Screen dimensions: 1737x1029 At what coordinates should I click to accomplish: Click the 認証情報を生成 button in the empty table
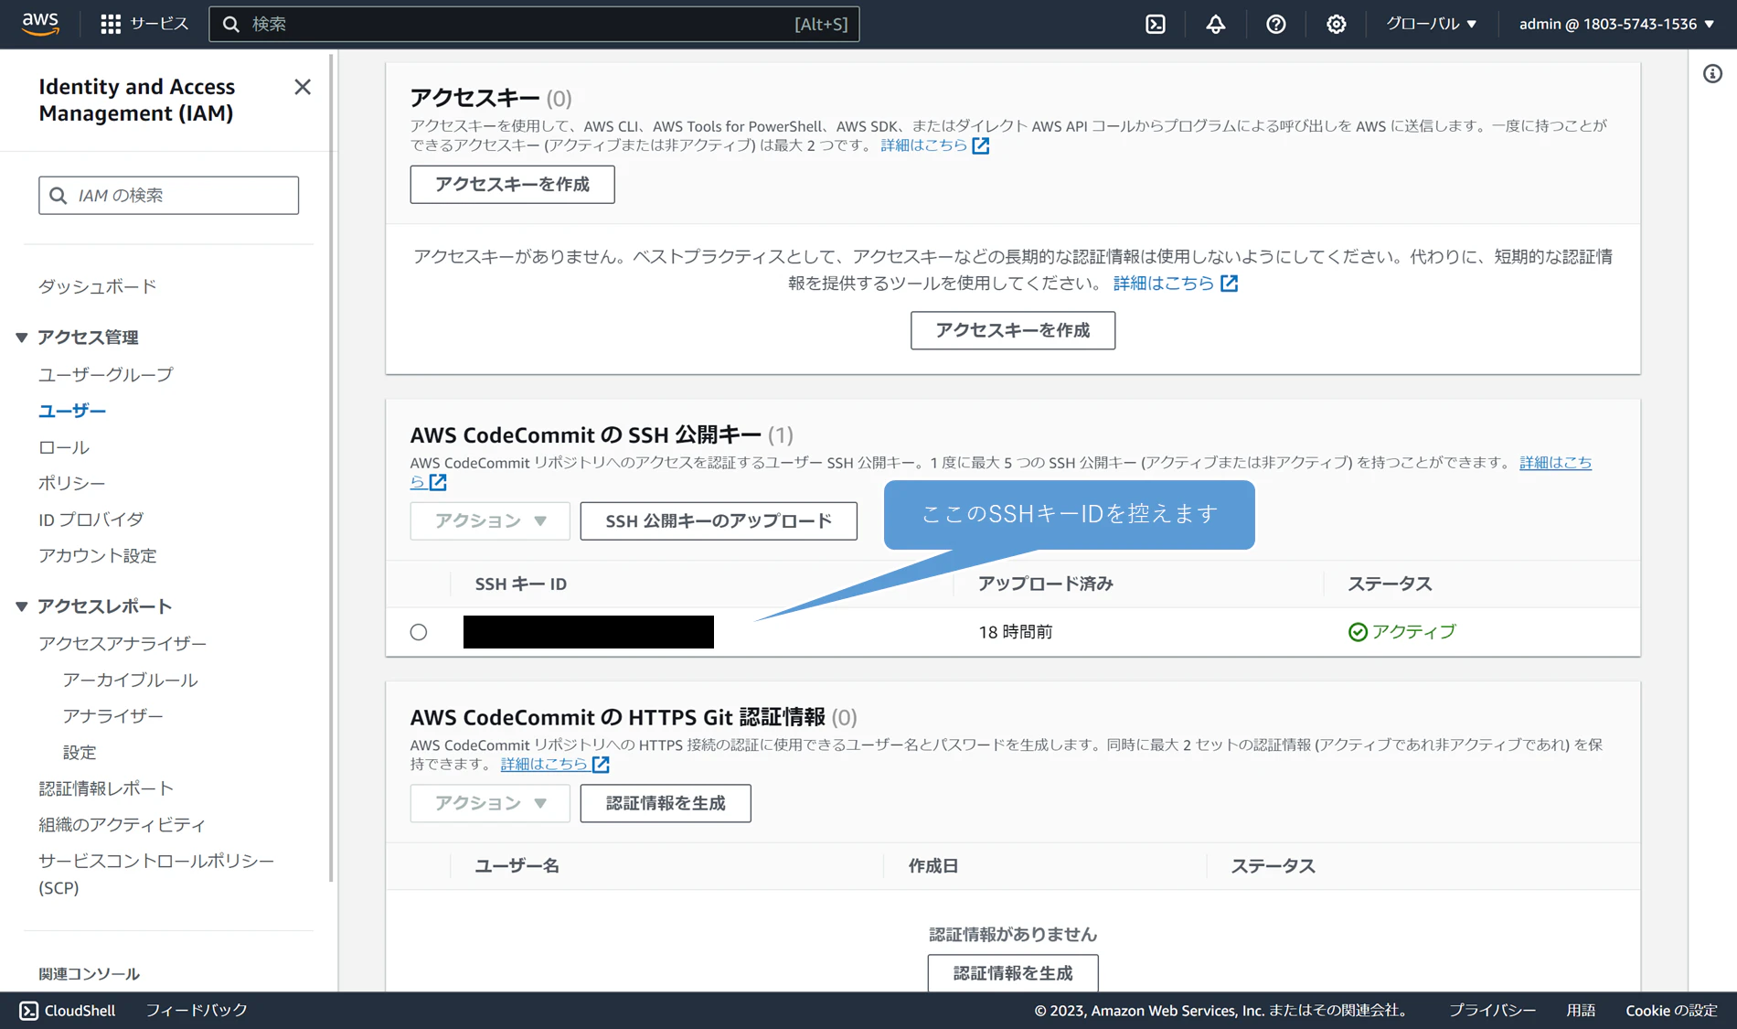(1013, 973)
